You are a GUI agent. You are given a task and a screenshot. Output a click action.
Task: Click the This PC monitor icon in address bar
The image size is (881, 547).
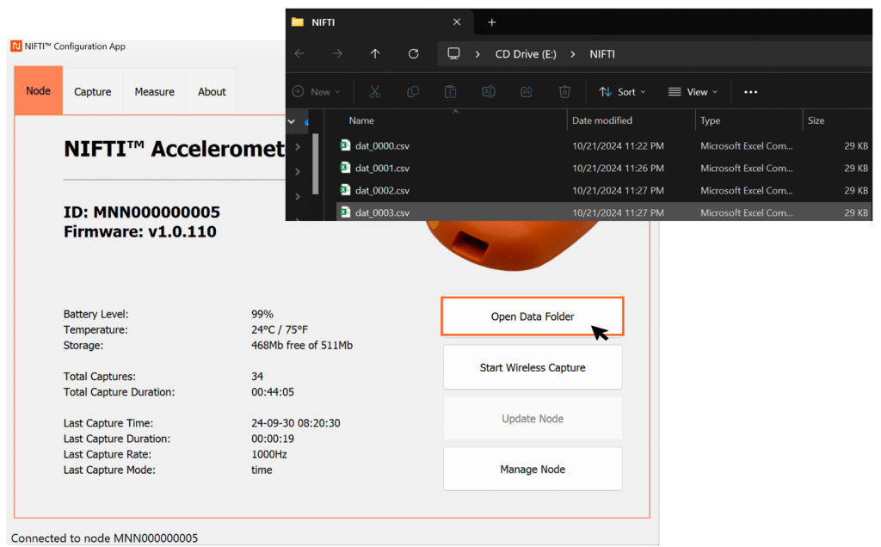(x=453, y=54)
